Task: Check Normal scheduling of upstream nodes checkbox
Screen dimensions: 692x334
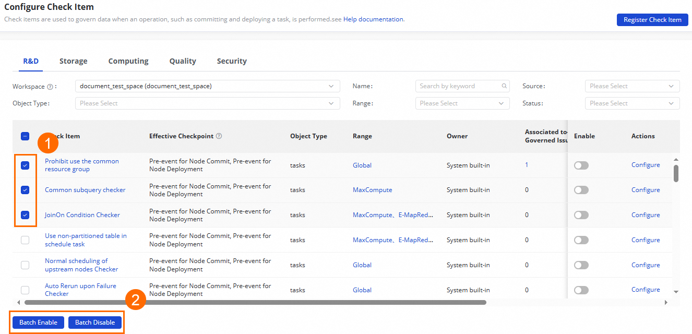Action: (25, 265)
